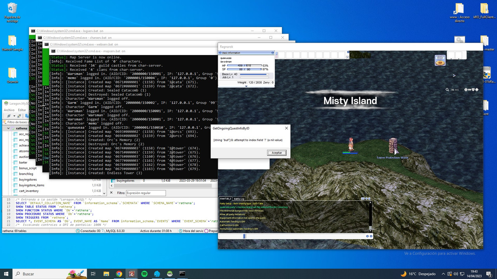Click the minimap zoom magnifier icon
497x279 pixels.
[x=448, y=90]
